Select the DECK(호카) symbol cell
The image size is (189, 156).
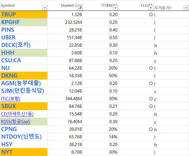click(24, 45)
